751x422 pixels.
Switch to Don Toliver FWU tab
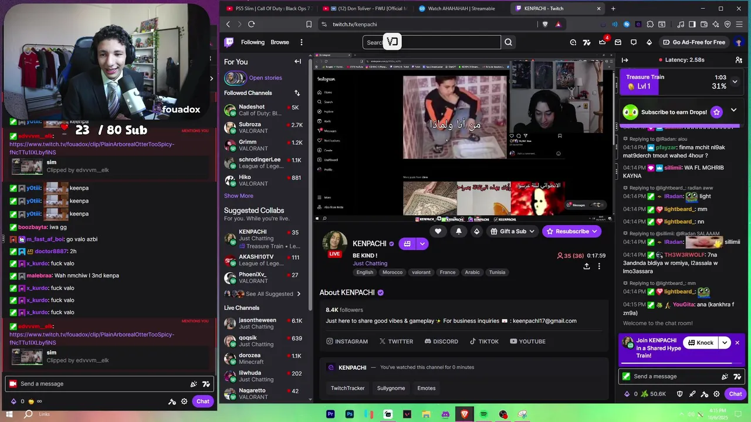tap(364, 8)
